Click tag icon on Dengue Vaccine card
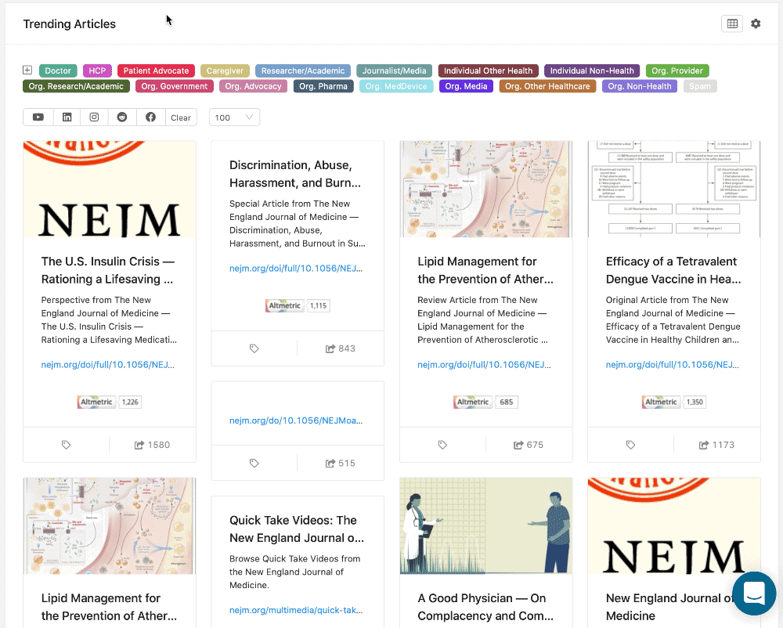Viewport: 783px width, 628px height. (x=630, y=445)
